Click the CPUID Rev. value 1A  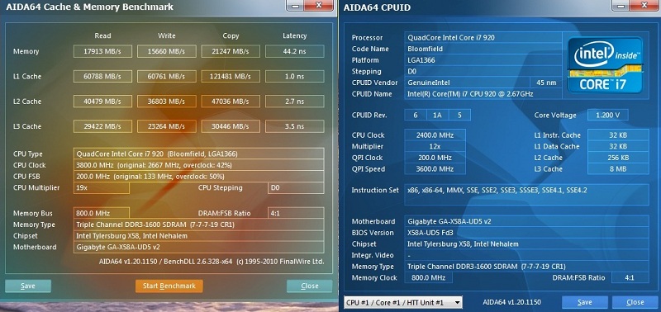pyautogui.click(x=438, y=115)
